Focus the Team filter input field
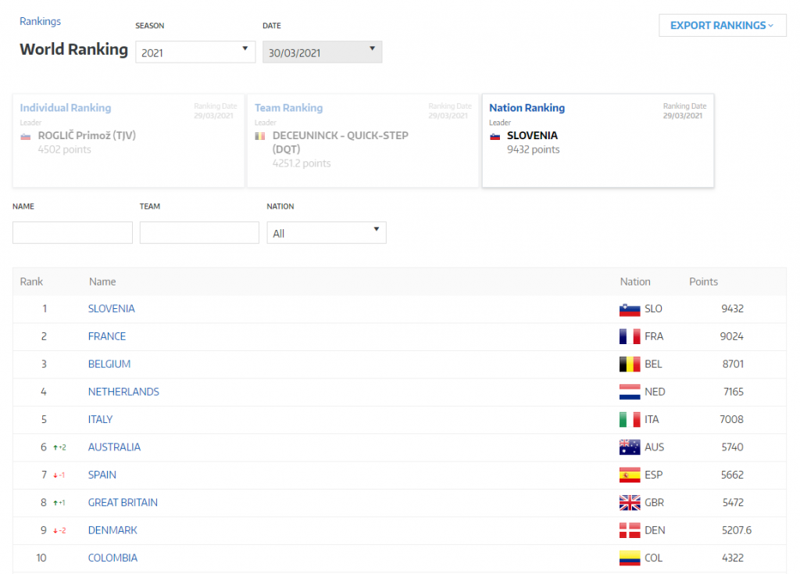This screenshot has width=800, height=574. 199,233
